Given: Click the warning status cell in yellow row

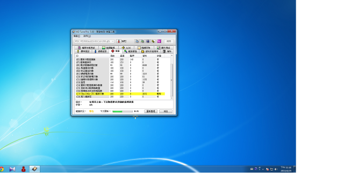Looking at the screenshot, I should tap(159, 94).
